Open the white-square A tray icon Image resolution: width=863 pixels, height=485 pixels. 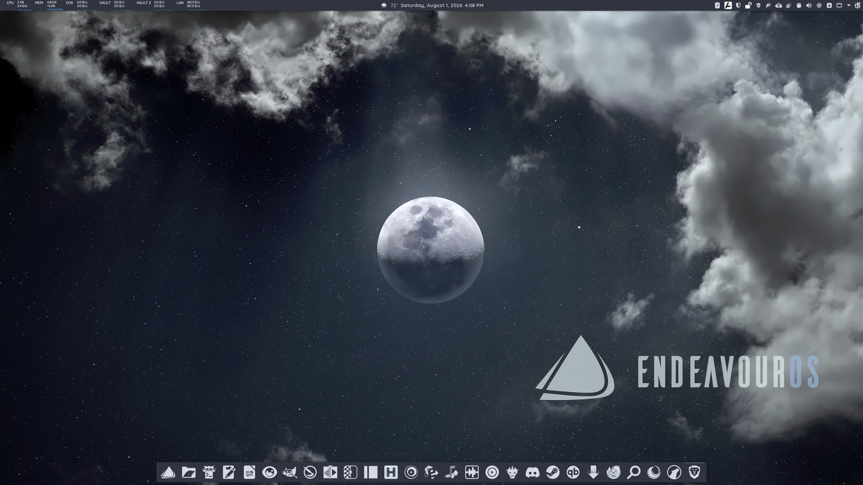coord(728,5)
